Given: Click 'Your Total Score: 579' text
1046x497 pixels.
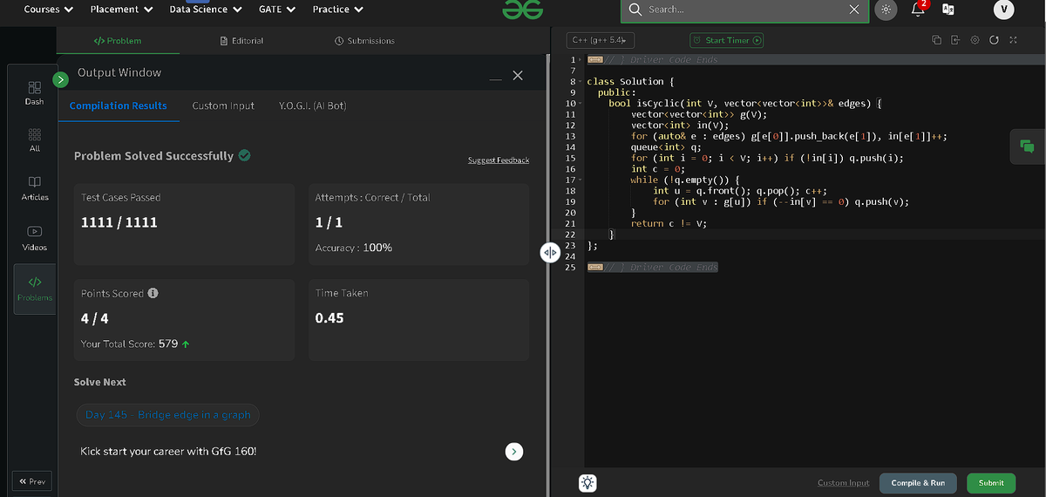Looking at the screenshot, I should pyautogui.click(x=135, y=344).
